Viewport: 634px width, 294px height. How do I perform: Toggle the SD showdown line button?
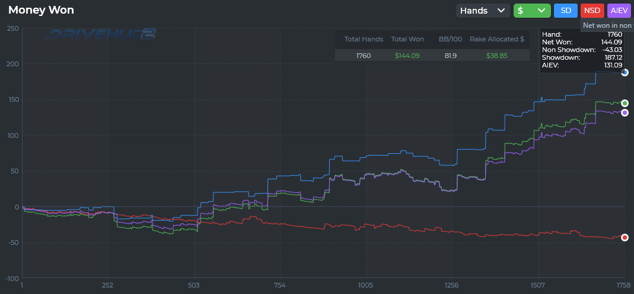(x=566, y=11)
